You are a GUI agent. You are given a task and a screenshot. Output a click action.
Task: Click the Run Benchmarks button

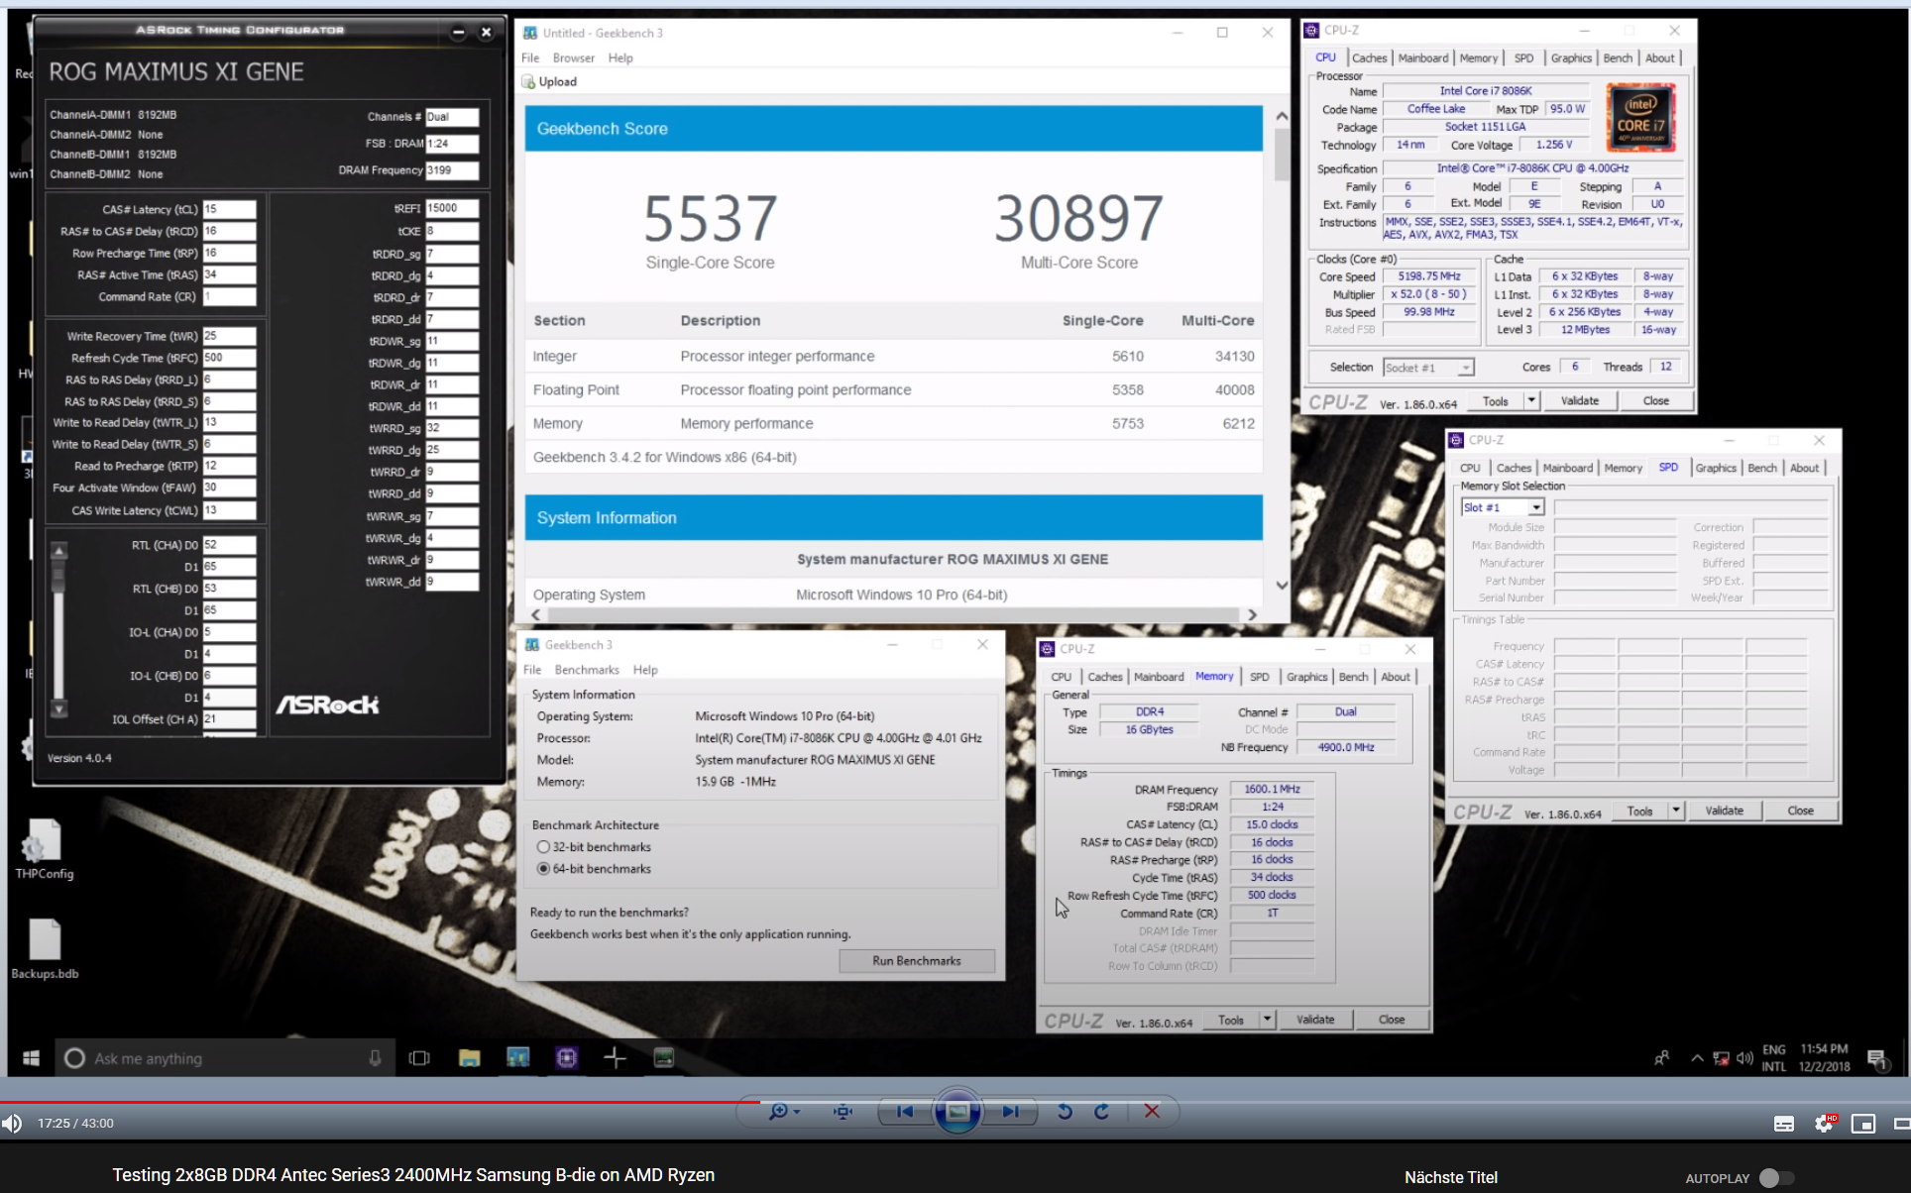tap(916, 961)
